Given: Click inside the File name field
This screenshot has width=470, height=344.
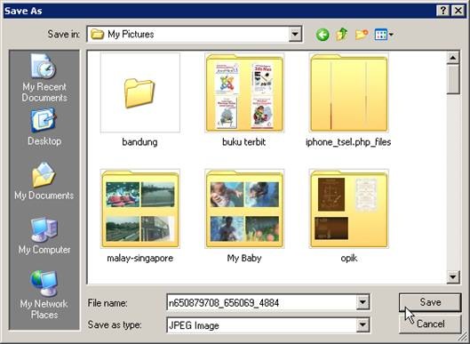Looking at the screenshot, I should coord(262,302).
